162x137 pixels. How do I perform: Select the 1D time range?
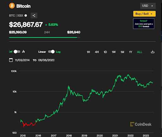[105, 52]
